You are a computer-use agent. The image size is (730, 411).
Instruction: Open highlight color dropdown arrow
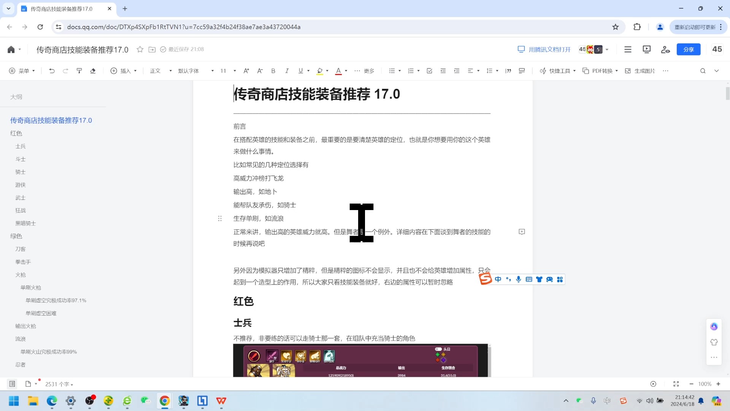point(327,71)
